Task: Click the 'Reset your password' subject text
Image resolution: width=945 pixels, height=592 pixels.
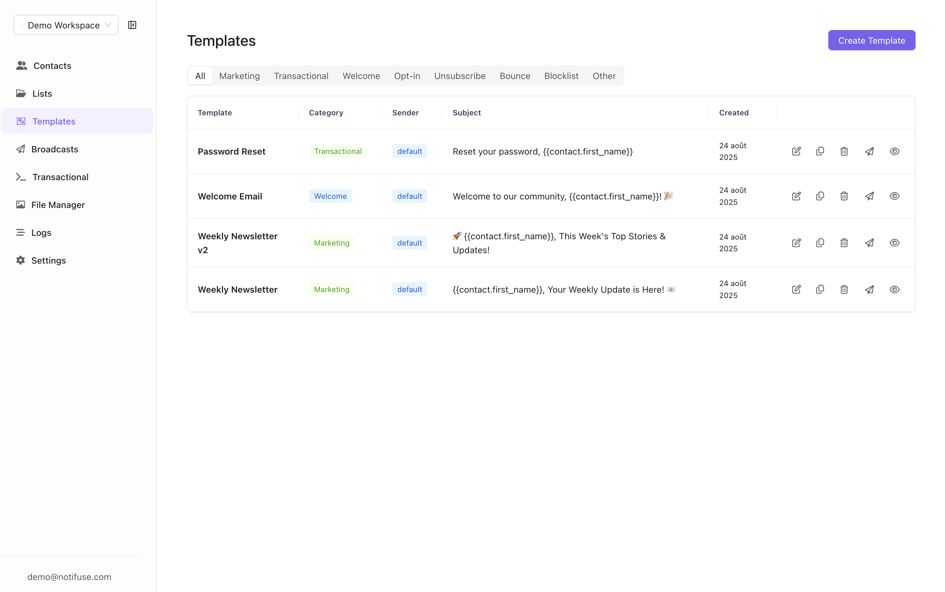Action: (542, 151)
